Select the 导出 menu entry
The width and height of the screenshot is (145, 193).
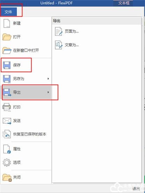pyautogui.click(x=27, y=92)
